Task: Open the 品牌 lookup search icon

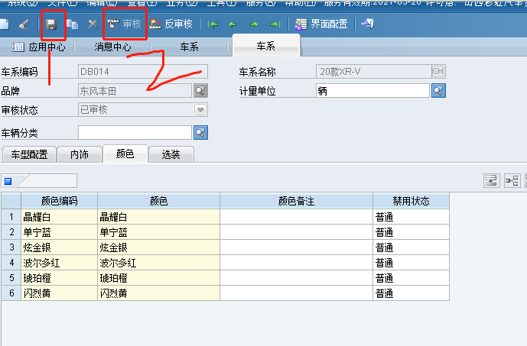Action: (x=200, y=91)
